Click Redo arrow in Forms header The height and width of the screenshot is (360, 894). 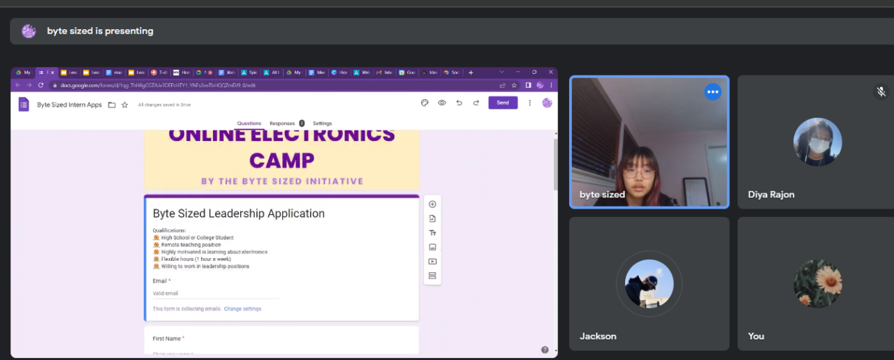[x=476, y=103]
